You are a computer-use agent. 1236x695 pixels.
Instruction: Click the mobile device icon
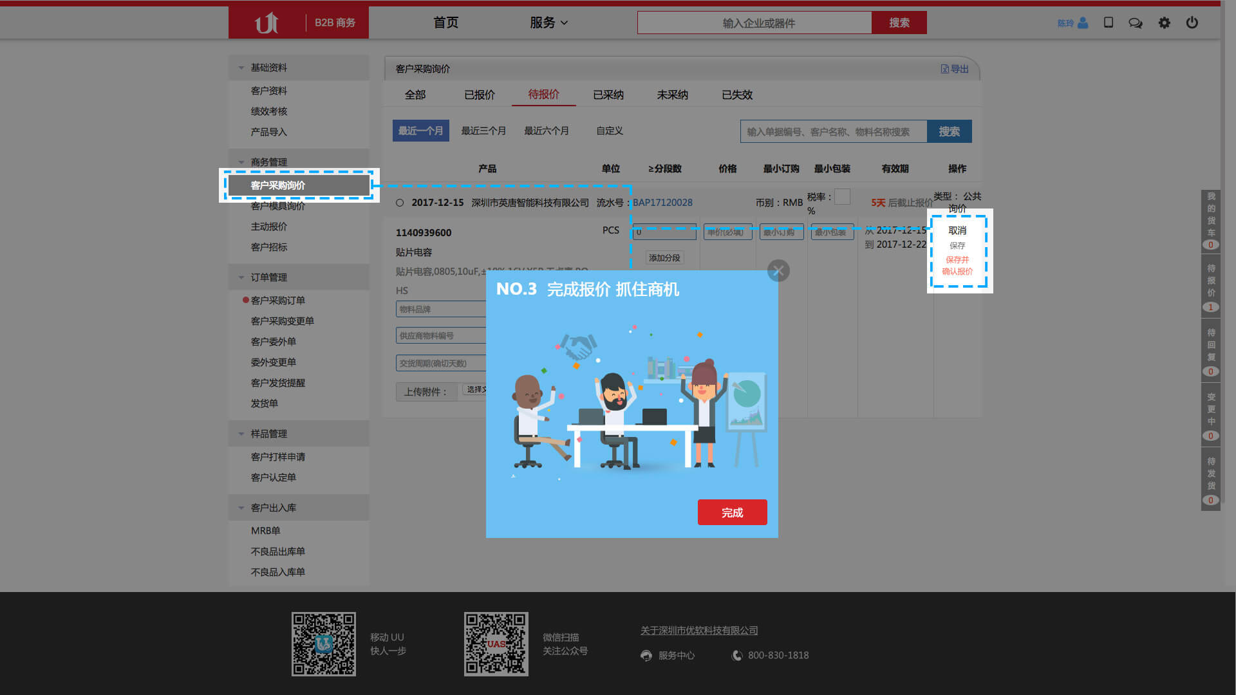pyautogui.click(x=1109, y=23)
